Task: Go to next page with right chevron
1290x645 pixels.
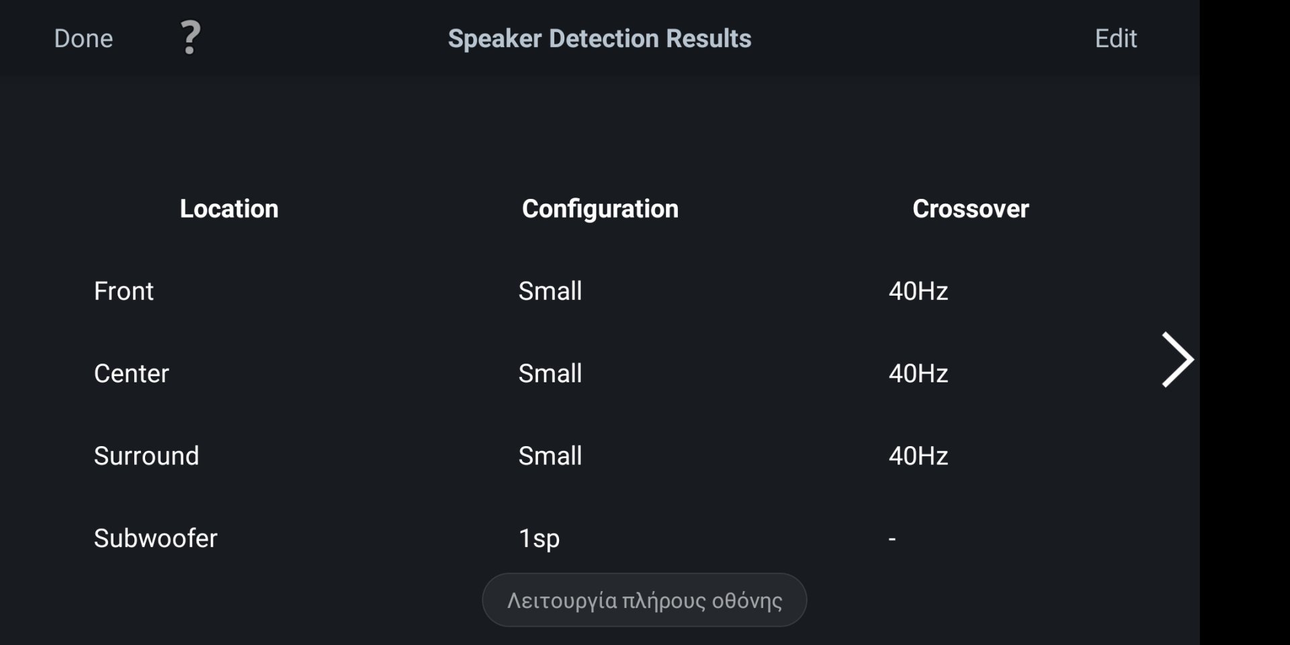Action: pos(1177,359)
